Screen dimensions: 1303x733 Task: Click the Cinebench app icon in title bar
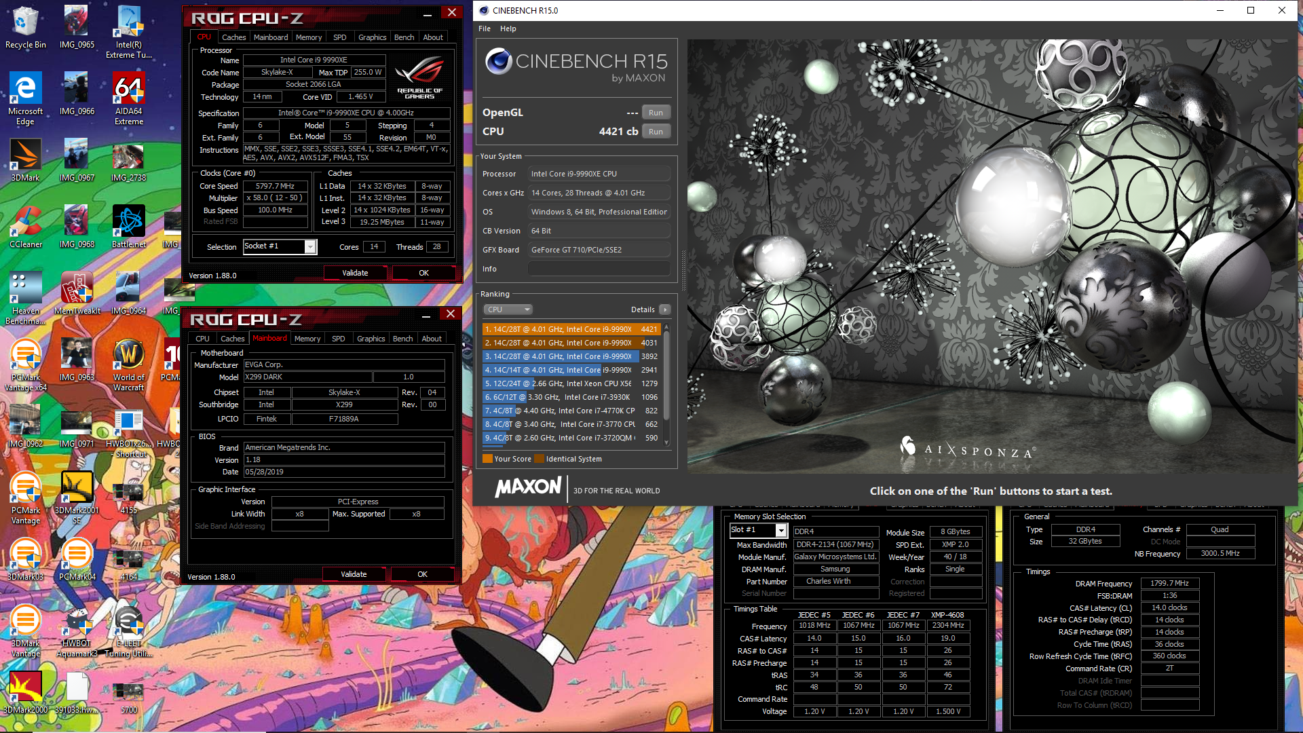pos(483,10)
